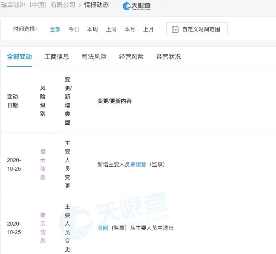Switch to 司法风险 tab

coord(94,57)
